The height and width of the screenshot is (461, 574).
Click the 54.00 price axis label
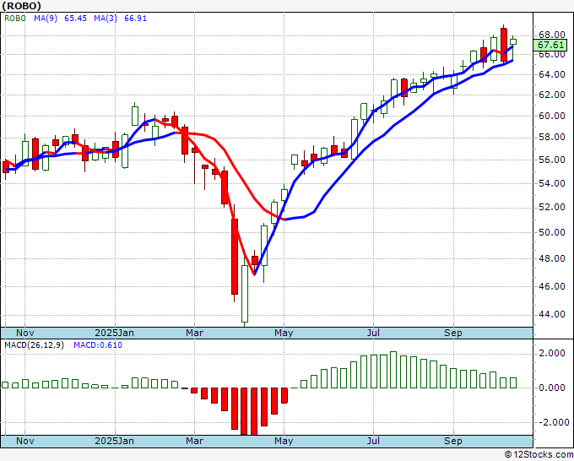pyautogui.click(x=552, y=183)
